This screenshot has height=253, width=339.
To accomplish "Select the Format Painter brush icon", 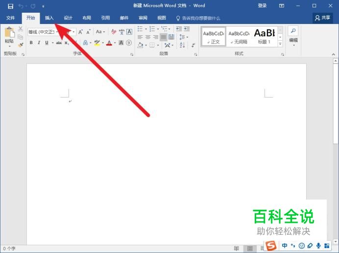I will [x=21, y=45].
